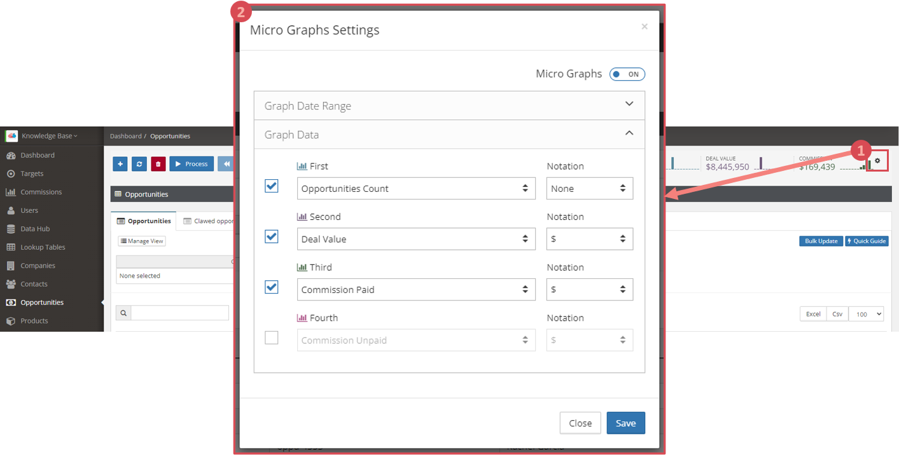This screenshot has width=899, height=455.
Task: Open Targets in the sidebar
Action: [x=32, y=173]
